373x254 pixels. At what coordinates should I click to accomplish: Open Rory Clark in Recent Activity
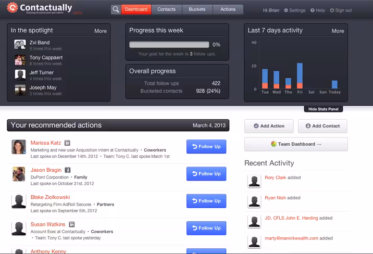(275, 177)
